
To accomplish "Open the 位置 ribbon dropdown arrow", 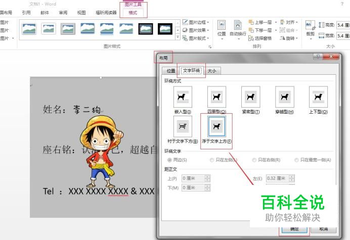I will click(x=222, y=39).
